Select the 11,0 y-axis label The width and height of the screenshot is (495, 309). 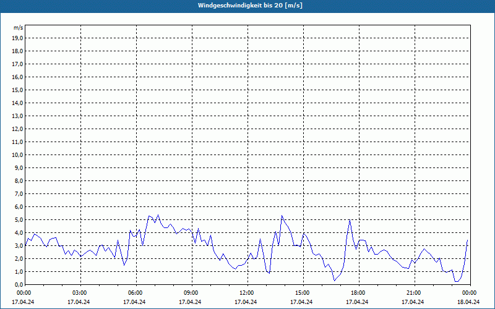click(17, 142)
